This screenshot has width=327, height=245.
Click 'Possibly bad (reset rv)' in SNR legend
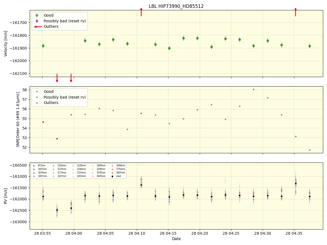(65, 97)
